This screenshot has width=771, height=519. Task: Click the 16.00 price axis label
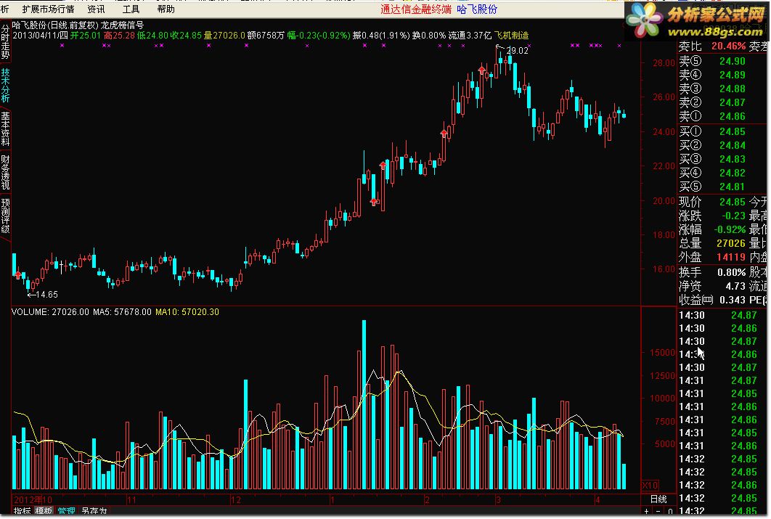(x=664, y=269)
